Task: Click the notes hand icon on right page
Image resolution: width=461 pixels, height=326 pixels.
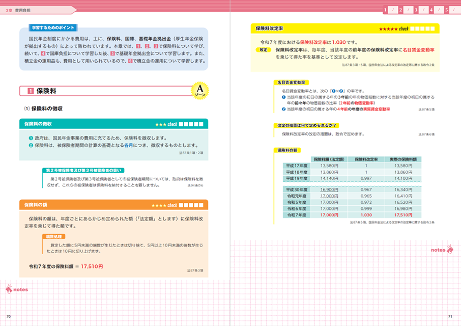Action: 450,250
